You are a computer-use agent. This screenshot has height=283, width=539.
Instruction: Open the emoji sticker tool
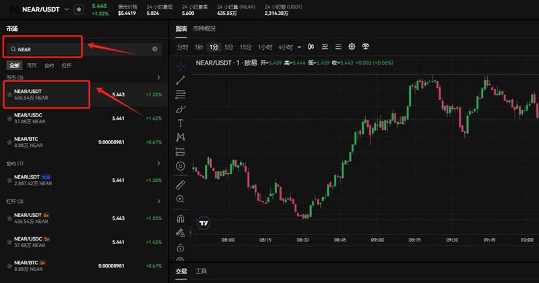pyautogui.click(x=181, y=165)
